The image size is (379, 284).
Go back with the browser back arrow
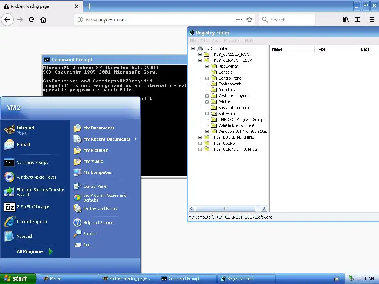click(x=7, y=20)
